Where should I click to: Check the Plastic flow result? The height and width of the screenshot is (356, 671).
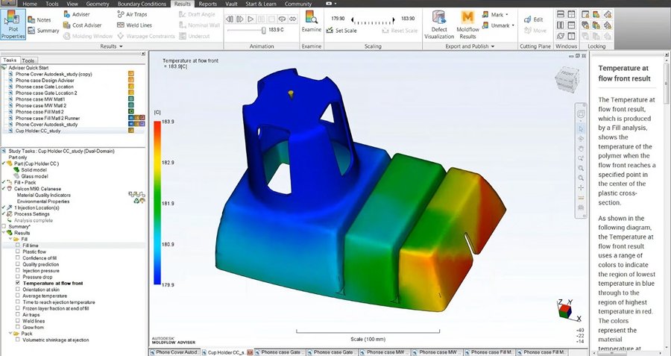click(x=18, y=252)
